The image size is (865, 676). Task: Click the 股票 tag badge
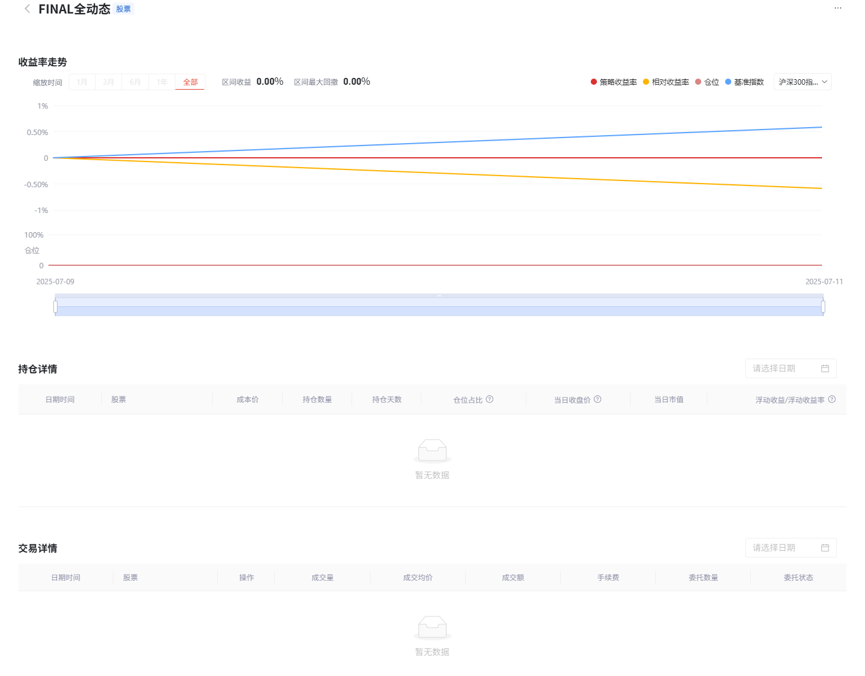tap(123, 9)
